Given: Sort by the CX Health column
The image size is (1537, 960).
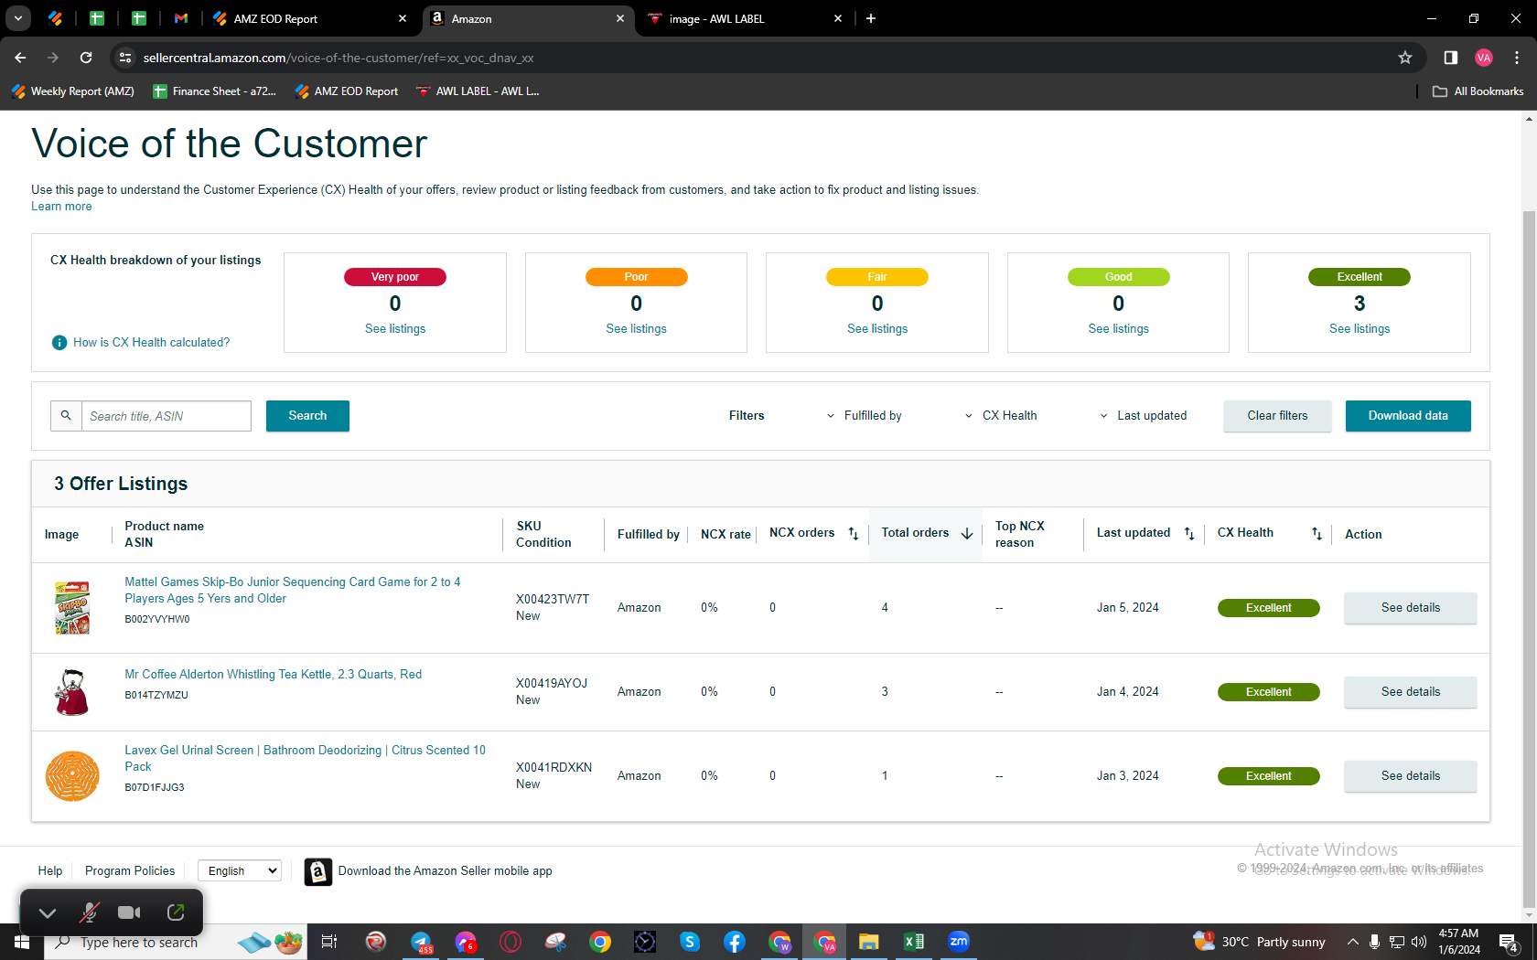Looking at the screenshot, I should pos(1317,533).
